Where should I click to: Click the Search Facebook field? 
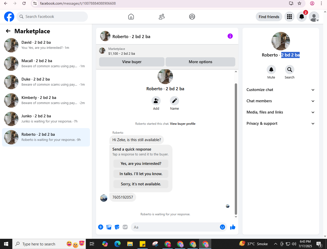tap(52, 17)
